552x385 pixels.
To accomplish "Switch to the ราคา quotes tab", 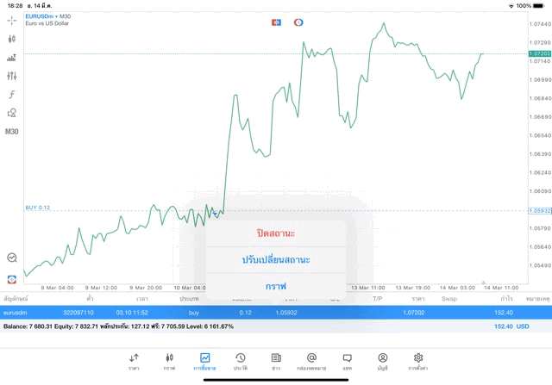I will pos(134,362).
